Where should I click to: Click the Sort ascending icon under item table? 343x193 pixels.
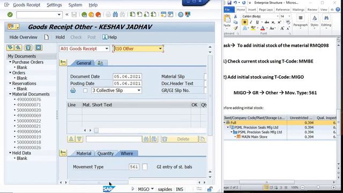pos(71,139)
